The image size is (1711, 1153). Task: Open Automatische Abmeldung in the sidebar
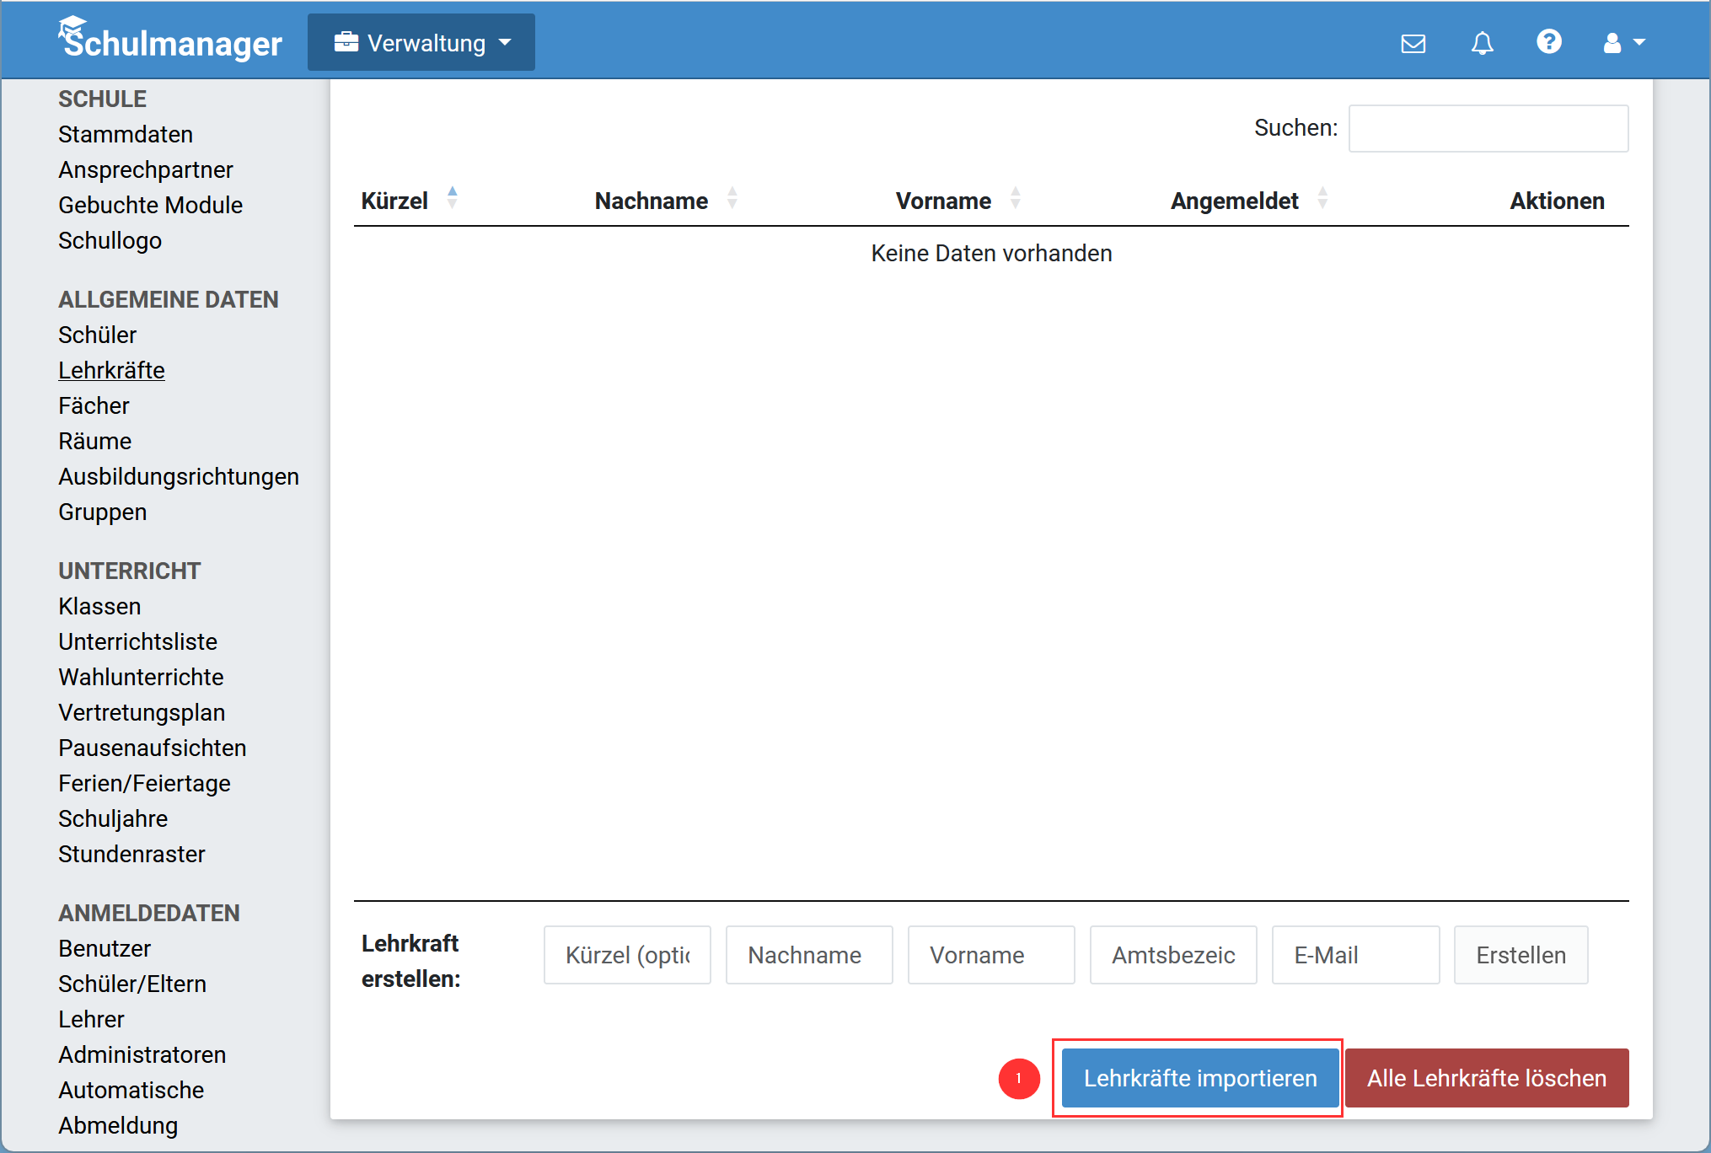[131, 1107]
